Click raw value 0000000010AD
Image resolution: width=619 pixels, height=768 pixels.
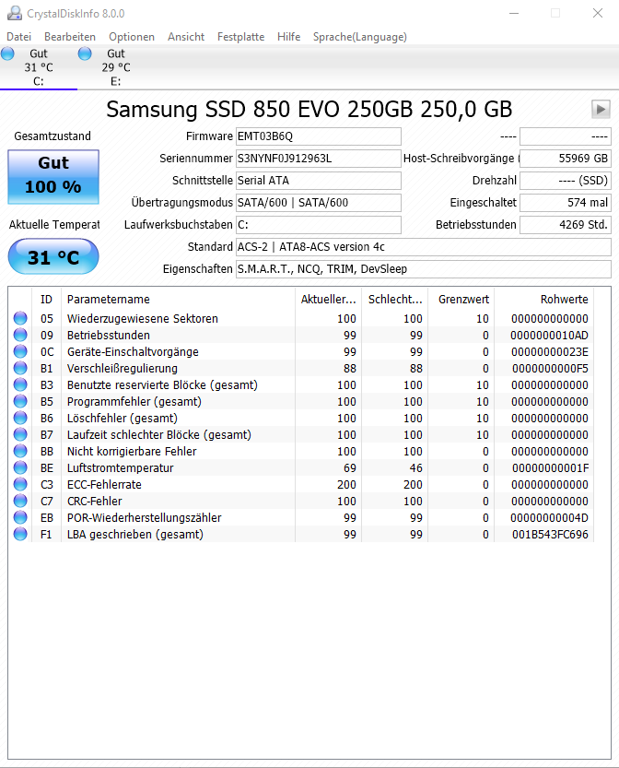coord(550,335)
